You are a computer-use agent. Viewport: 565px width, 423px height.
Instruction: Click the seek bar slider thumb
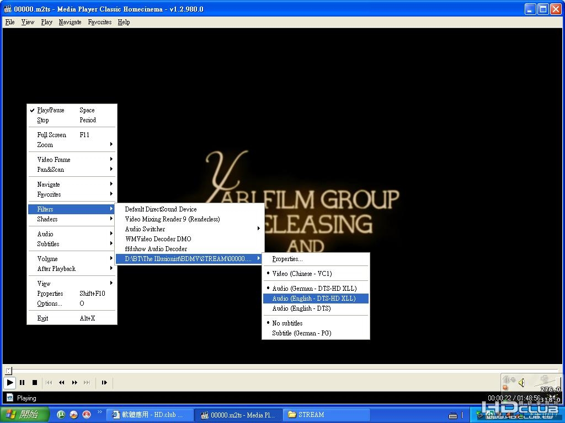point(9,370)
